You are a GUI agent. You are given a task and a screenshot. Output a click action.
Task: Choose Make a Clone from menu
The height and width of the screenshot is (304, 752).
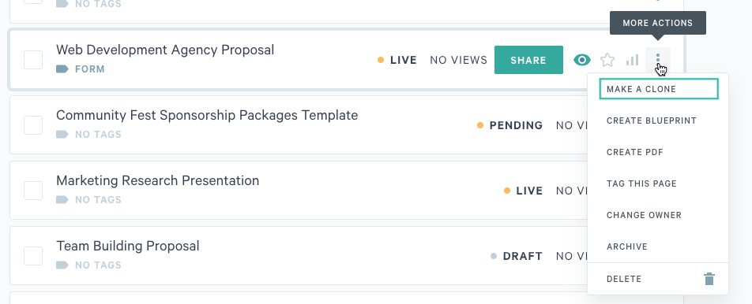coord(659,89)
